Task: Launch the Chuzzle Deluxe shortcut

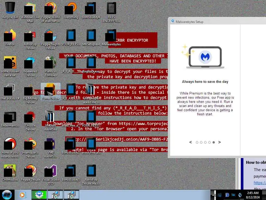Action: [x=30, y=121]
